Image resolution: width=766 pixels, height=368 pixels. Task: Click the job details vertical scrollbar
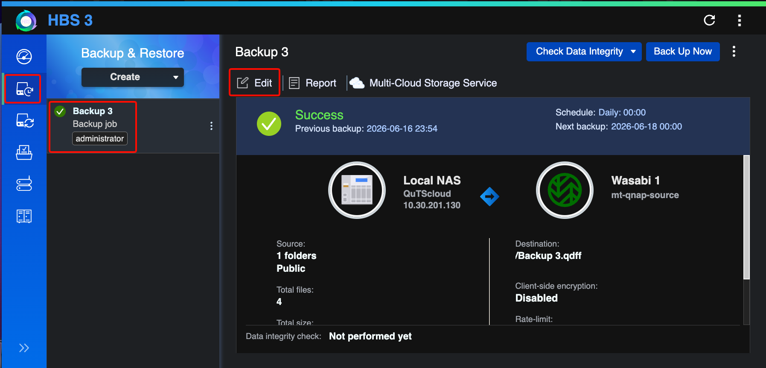(x=746, y=217)
